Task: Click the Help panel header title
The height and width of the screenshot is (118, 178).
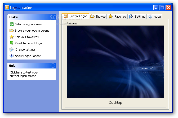Action: point(12,66)
